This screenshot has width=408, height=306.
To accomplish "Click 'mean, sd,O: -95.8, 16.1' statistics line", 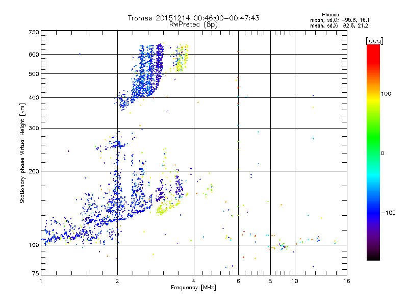I will pyautogui.click(x=340, y=20).
